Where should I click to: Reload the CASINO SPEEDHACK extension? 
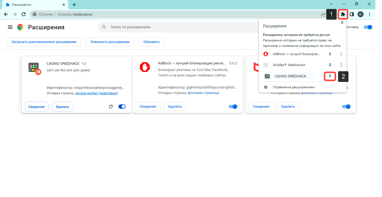pos(111,107)
